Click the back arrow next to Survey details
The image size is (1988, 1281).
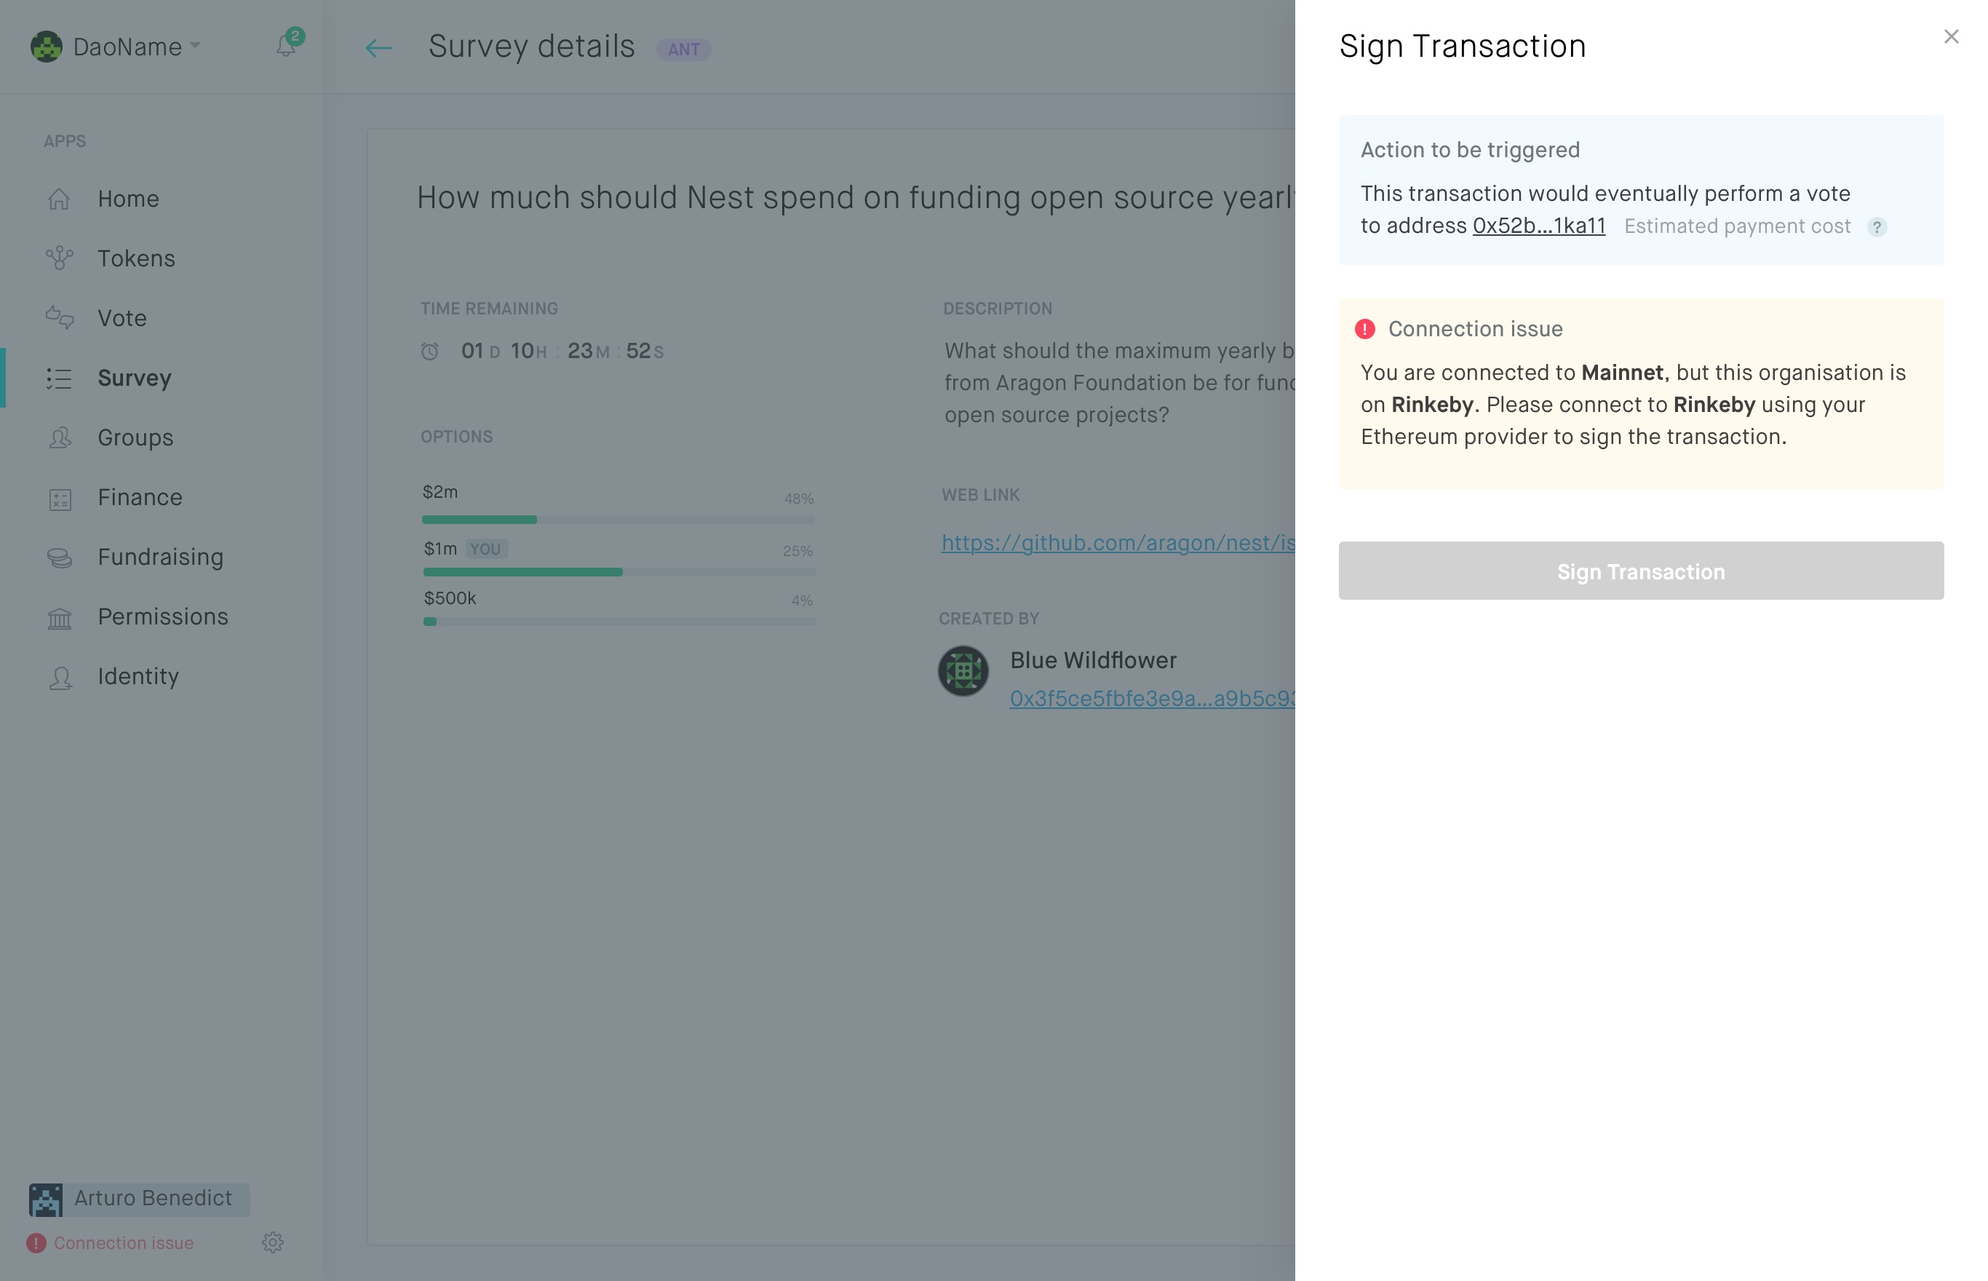pos(378,48)
